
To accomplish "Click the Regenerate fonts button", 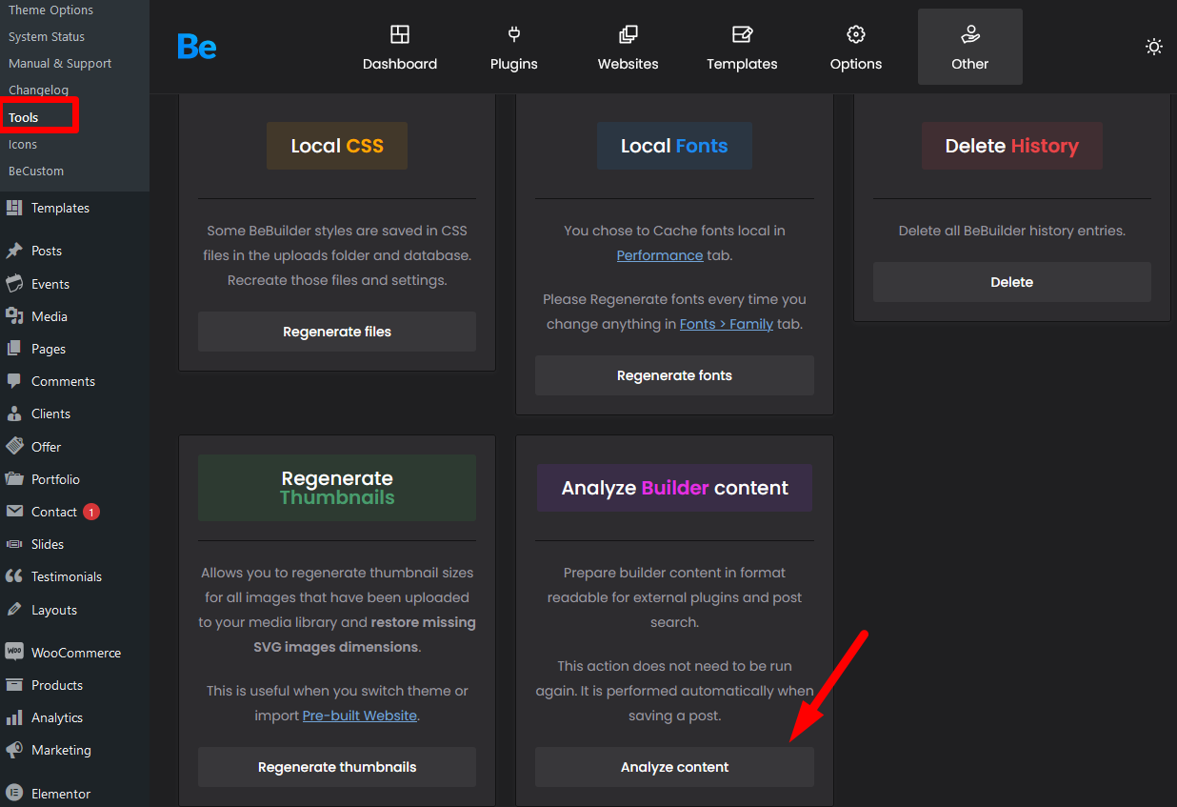I will (674, 375).
